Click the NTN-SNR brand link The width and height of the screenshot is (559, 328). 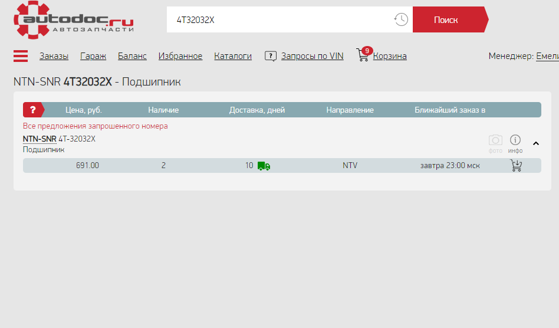[40, 139]
